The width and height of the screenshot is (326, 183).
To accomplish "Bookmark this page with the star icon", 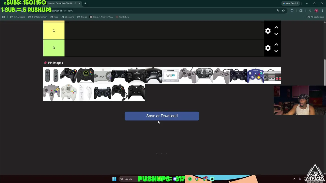I will click(283, 11).
